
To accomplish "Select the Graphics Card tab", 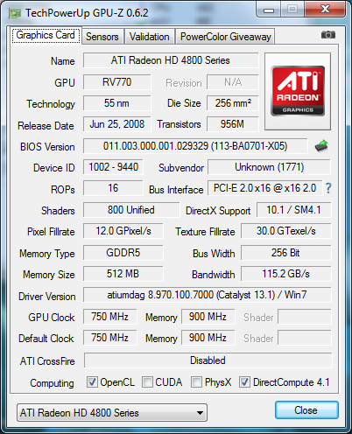I will [46, 36].
